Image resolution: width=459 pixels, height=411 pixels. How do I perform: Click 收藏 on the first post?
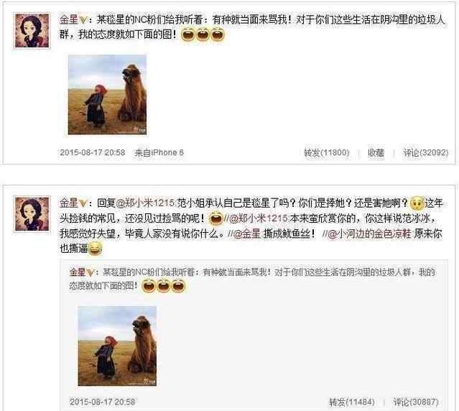click(x=376, y=152)
